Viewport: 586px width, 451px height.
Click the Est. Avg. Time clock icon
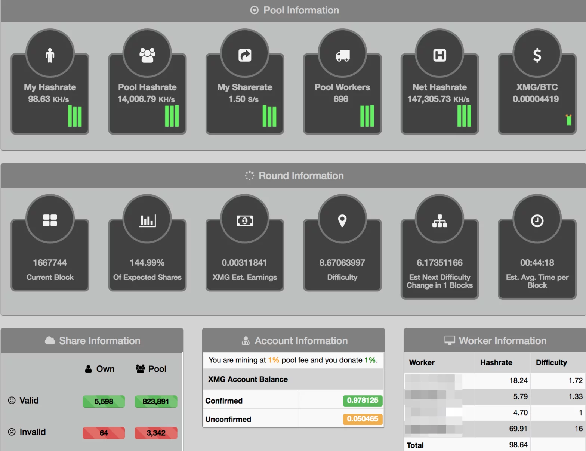(537, 220)
